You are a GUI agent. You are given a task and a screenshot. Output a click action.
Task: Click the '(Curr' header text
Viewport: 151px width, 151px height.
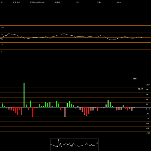[119, 2]
